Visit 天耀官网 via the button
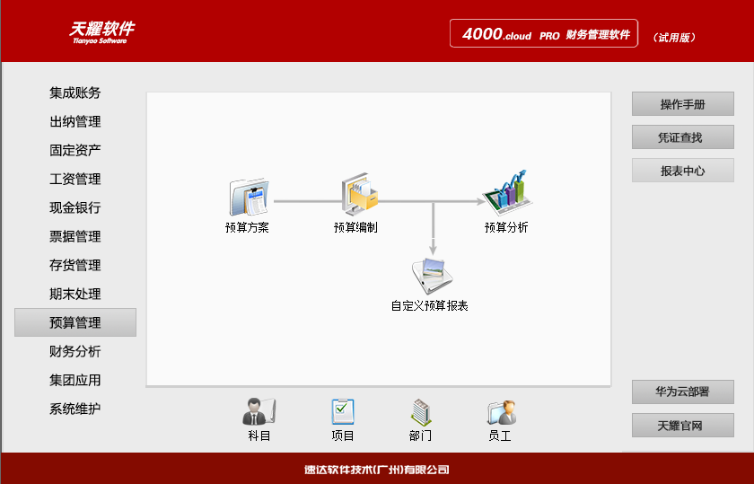 [683, 426]
